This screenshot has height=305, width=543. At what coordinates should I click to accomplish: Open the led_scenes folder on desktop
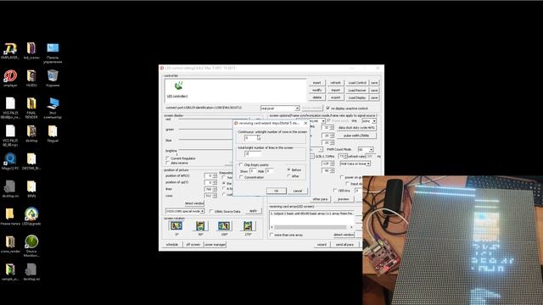(31, 49)
